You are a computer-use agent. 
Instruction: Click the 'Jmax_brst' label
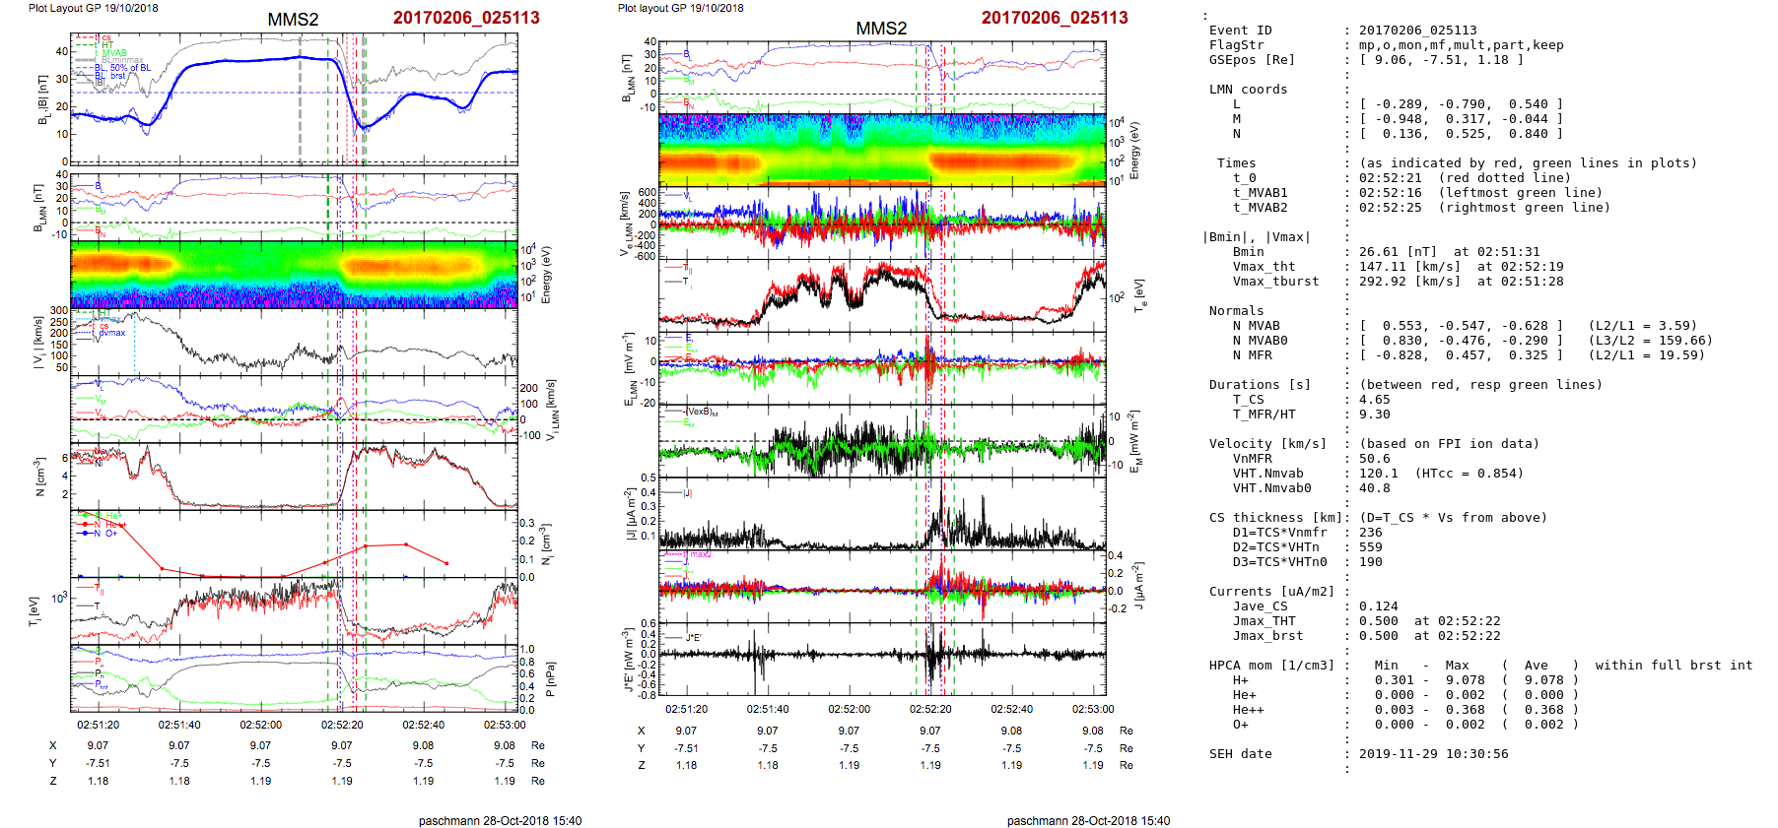coord(1267,636)
